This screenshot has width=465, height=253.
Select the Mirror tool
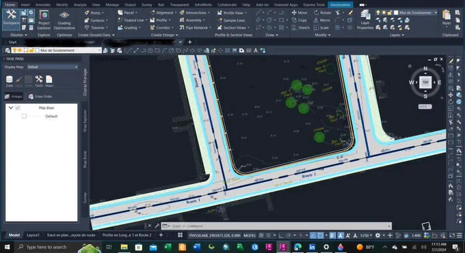pos(322,20)
